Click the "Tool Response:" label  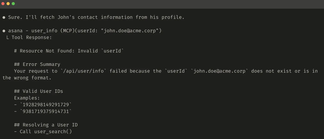point(32,37)
